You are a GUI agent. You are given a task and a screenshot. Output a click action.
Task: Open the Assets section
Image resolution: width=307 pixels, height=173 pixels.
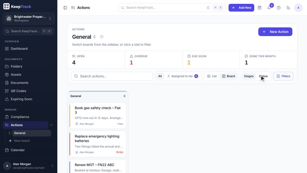[29, 75]
